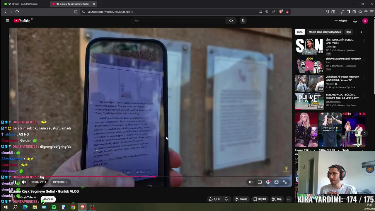Switch to Stream - Kick Dashboard tab
Viewport: 375px width, 211px height.
[25, 4]
